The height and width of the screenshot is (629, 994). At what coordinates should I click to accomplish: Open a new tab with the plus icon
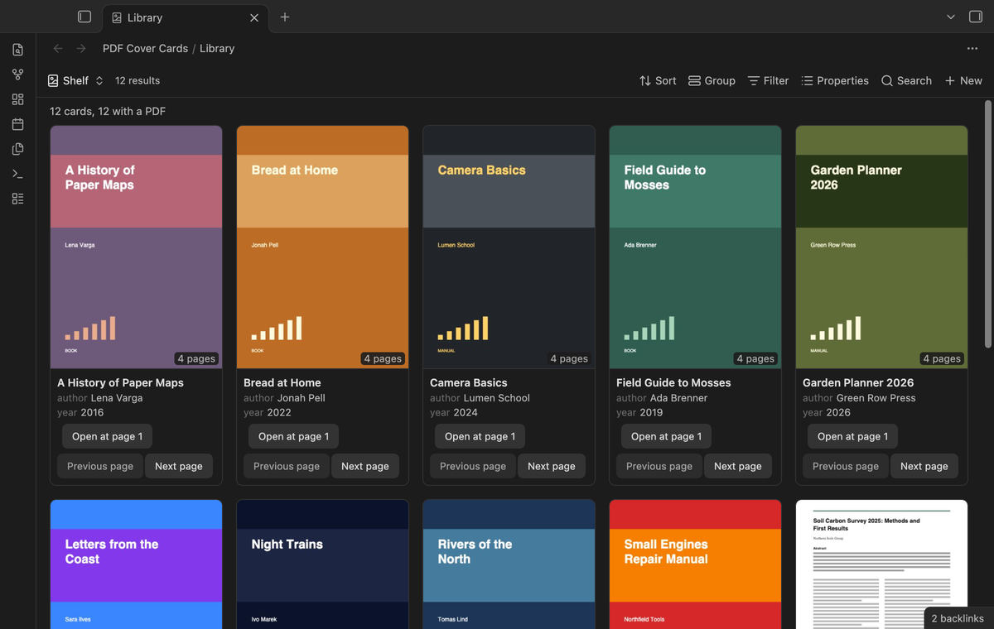pos(285,17)
